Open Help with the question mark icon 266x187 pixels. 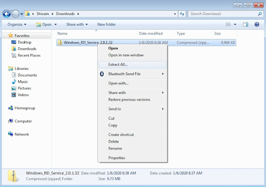(x=257, y=25)
